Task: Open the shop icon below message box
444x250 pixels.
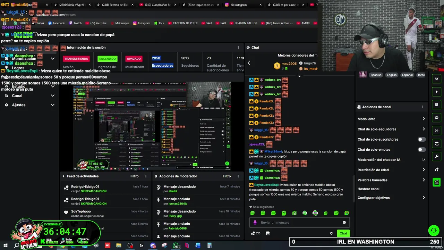Action: coord(268,233)
